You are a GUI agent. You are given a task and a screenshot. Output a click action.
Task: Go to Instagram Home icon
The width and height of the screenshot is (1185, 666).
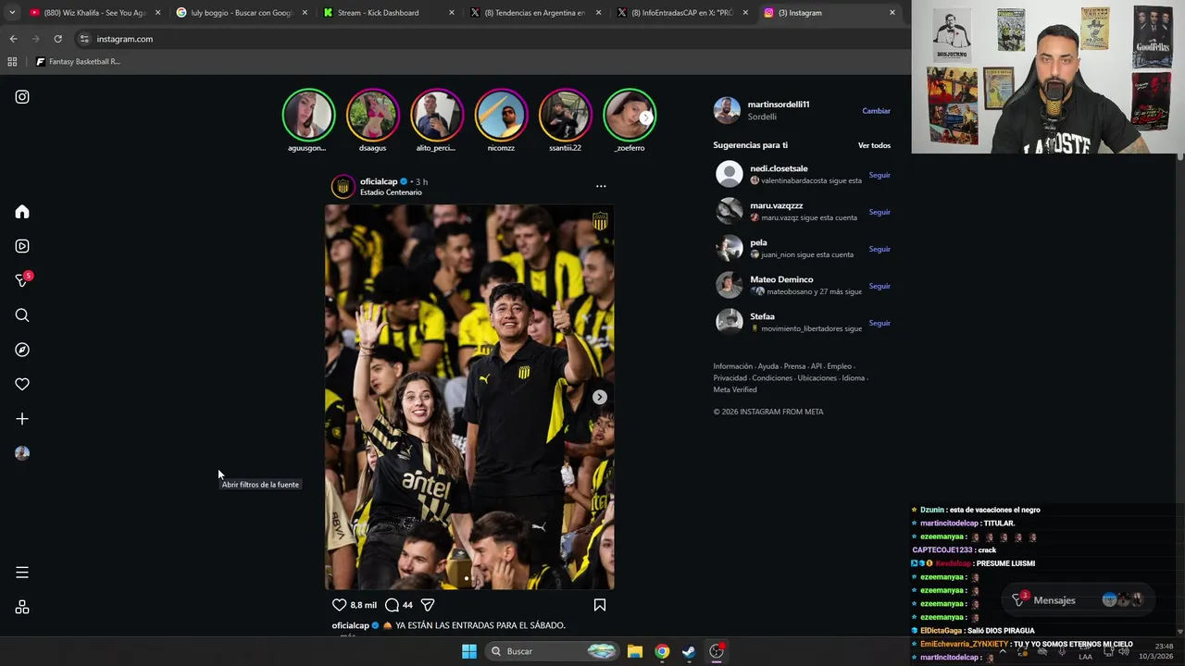22,212
